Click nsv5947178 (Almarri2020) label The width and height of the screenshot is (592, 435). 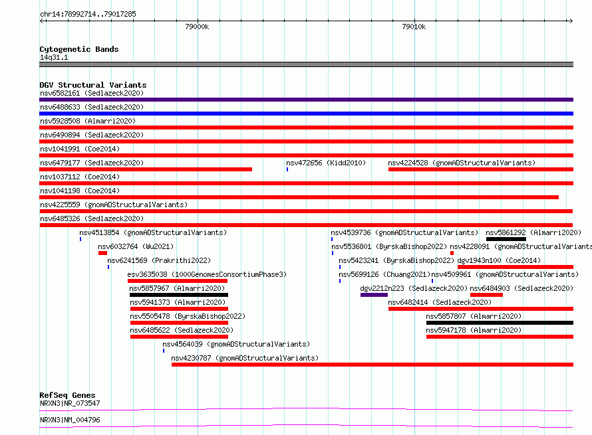474,330
